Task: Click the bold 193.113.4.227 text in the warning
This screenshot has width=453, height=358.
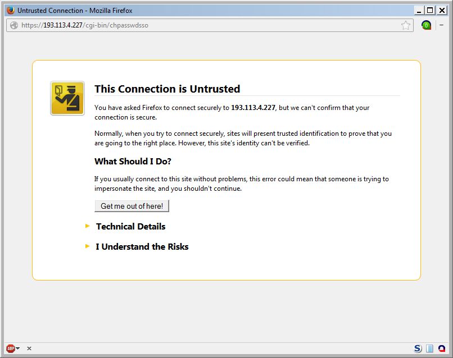Action: tap(253, 107)
